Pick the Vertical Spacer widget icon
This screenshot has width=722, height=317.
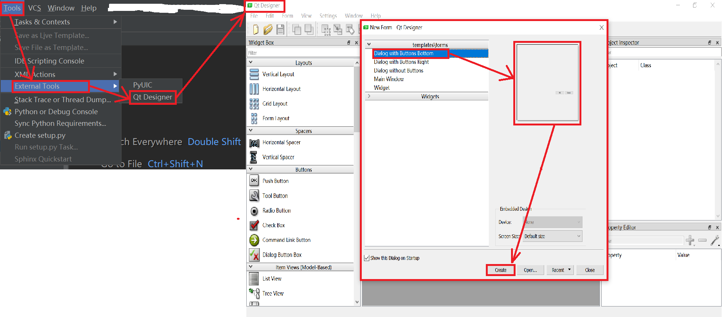pyautogui.click(x=254, y=157)
